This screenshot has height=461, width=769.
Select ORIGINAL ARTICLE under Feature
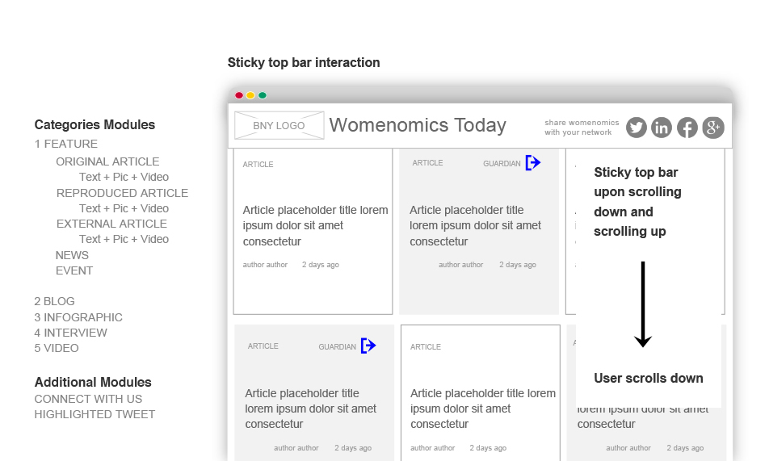(107, 161)
